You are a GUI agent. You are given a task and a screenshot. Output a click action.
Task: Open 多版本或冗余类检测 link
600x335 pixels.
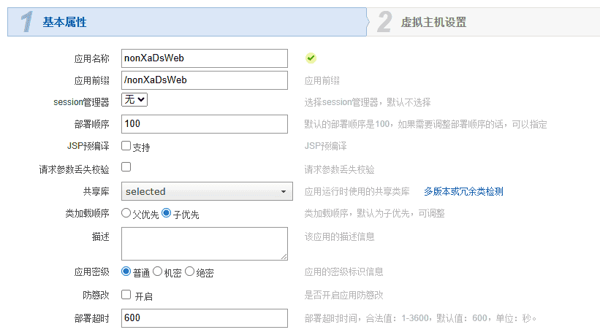tap(463, 192)
